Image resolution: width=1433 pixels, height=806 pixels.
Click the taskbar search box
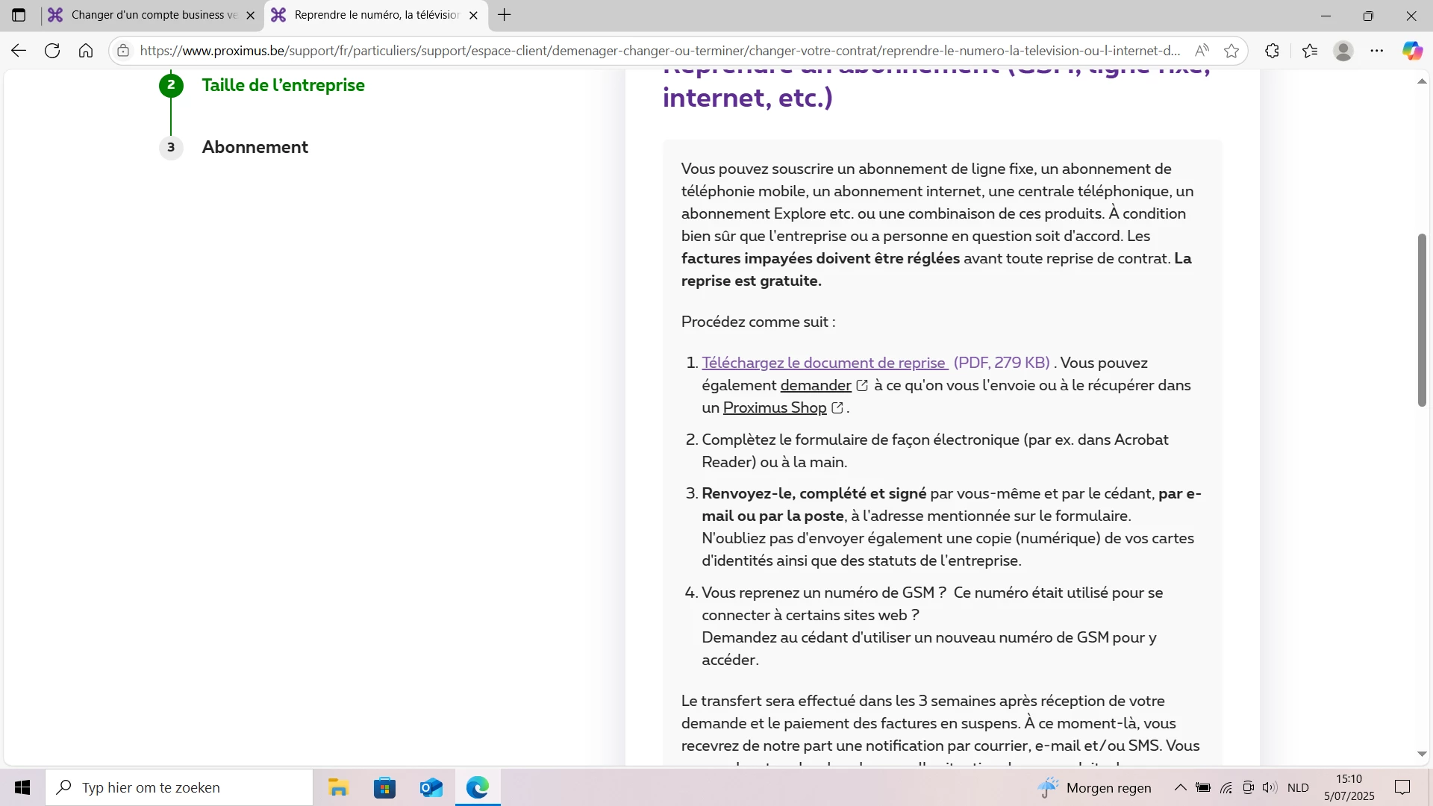(179, 787)
